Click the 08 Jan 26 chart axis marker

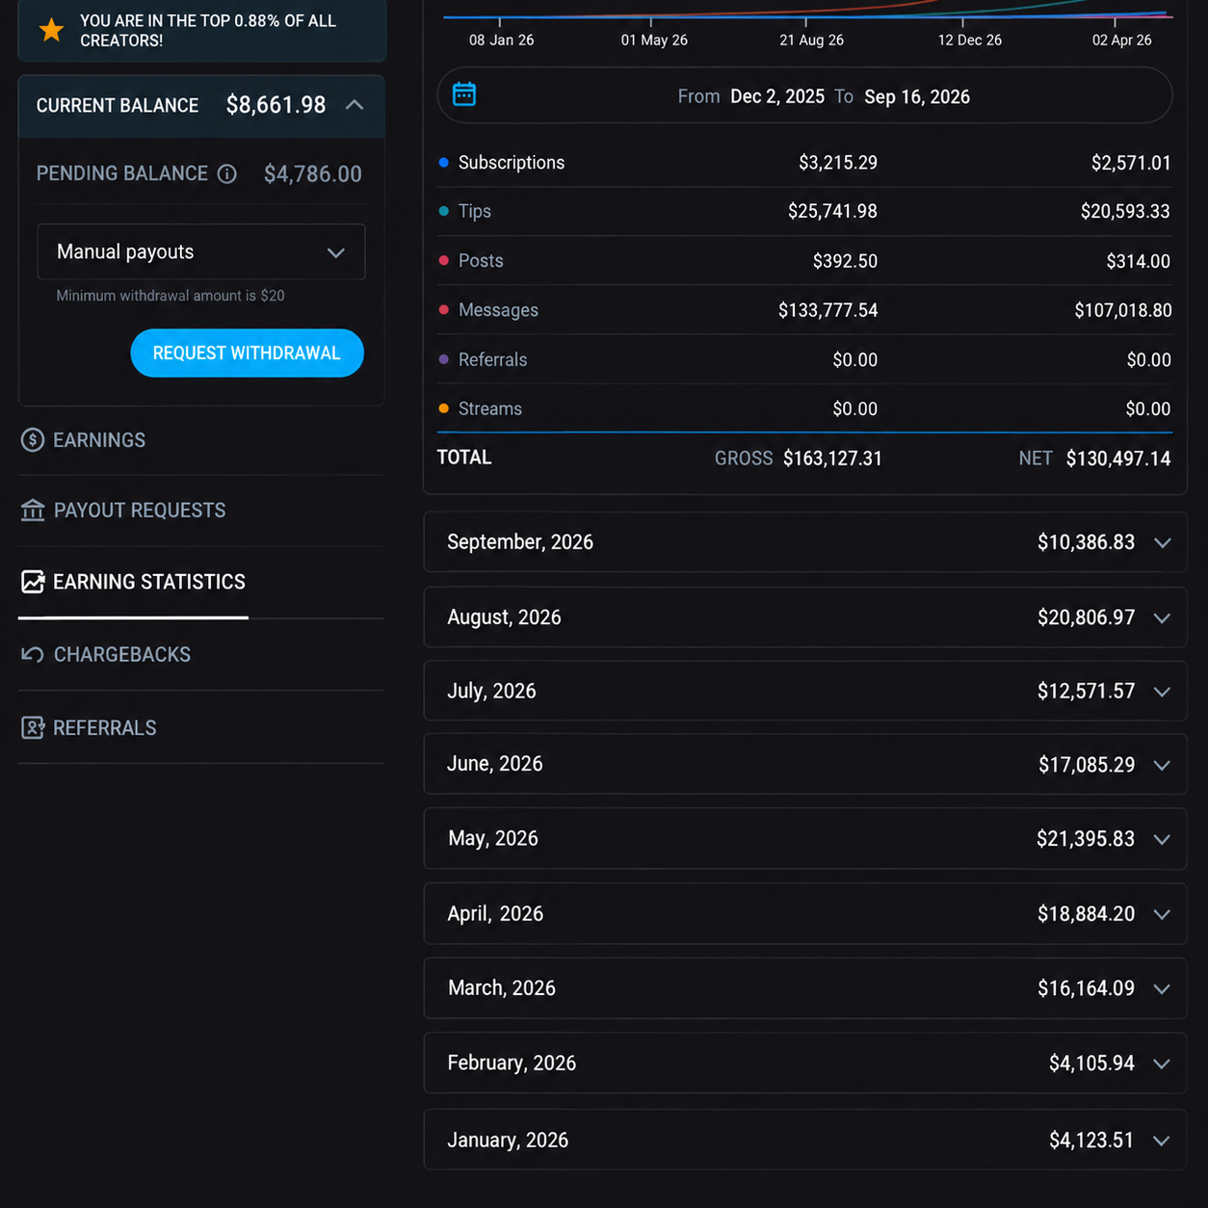501,39
